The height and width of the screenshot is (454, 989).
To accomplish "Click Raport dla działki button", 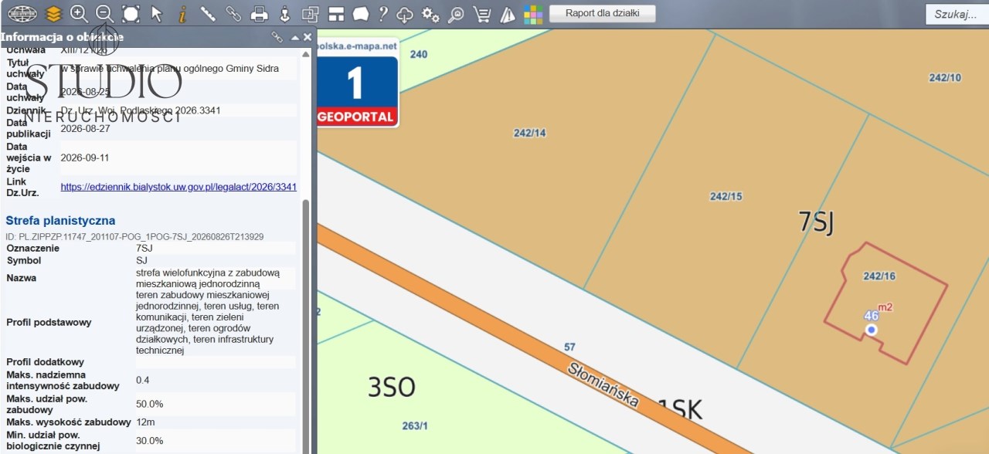I will 603,13.
